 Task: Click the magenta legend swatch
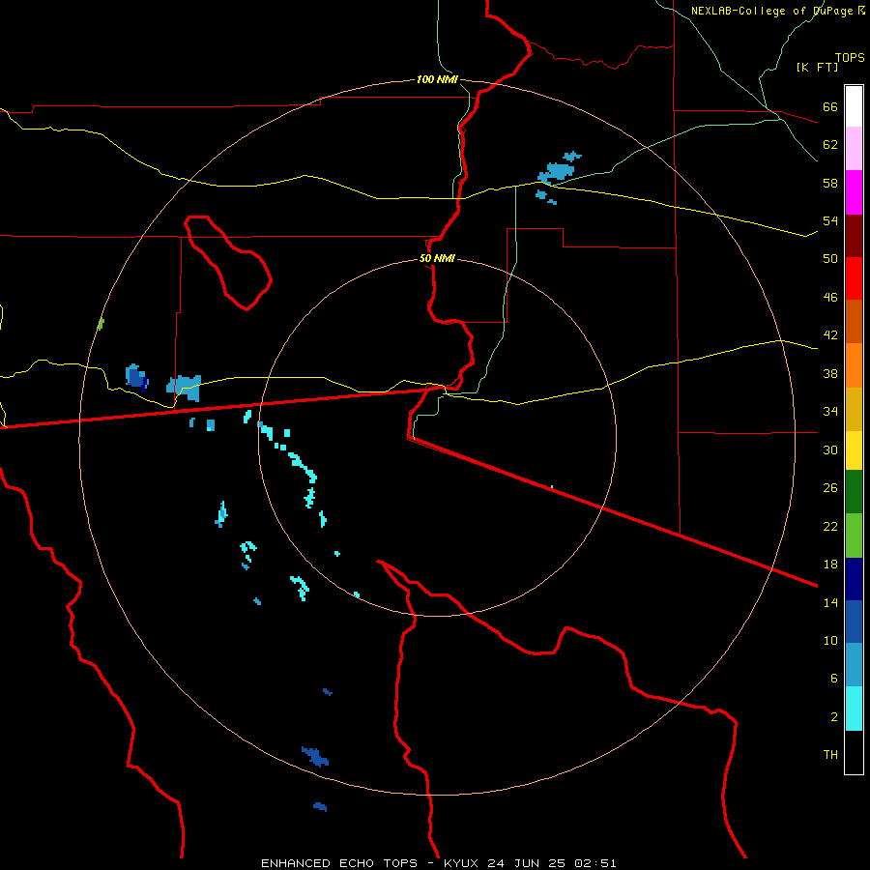click(854, 192)
